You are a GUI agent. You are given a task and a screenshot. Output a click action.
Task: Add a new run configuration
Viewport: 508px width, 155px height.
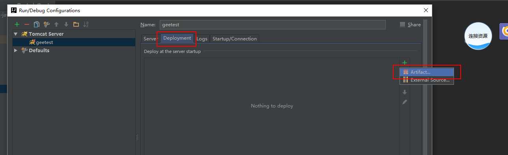point(17,24)
